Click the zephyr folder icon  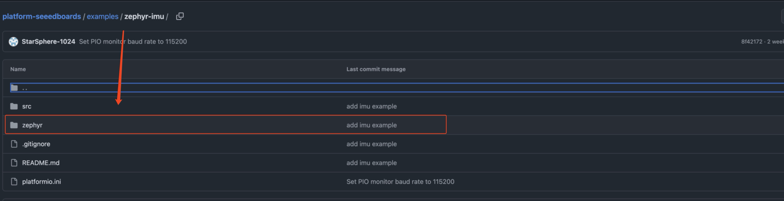[14, 125]
